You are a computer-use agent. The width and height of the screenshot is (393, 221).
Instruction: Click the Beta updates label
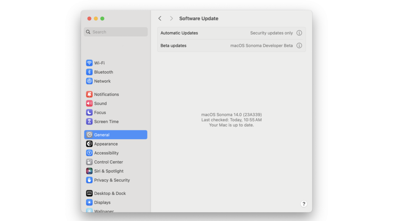click(173, 46)
